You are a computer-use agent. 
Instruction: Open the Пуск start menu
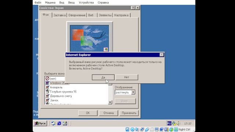(x=40, y=124)
